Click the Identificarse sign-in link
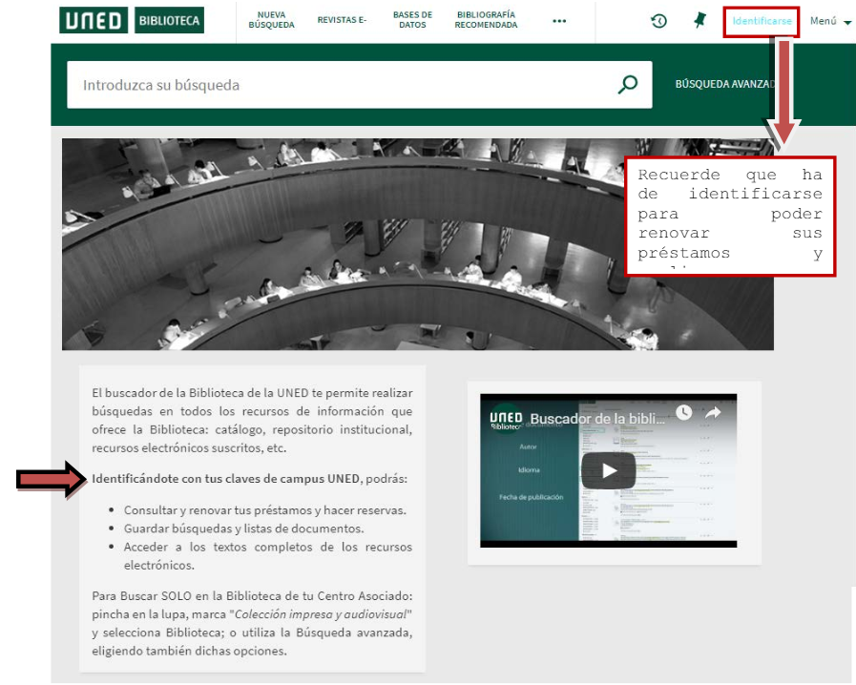856x685 pixels. [761, 21]
